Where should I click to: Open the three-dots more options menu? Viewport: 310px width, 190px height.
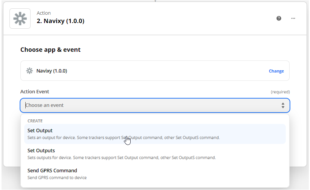[x=293, y=19]
